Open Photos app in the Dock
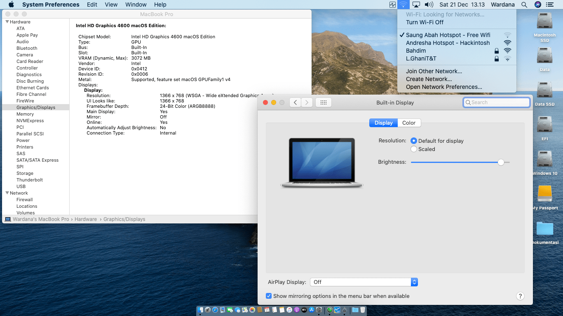563x316 pixels. pos(252,310)
